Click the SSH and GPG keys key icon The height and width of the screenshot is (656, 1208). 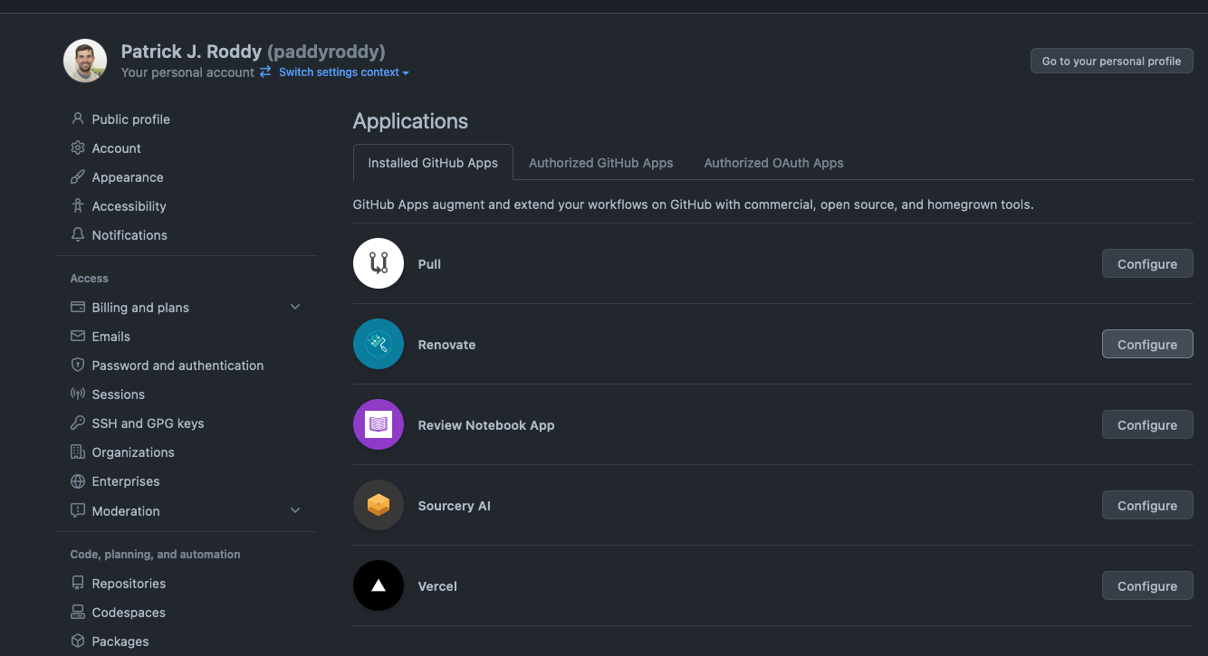78,423
